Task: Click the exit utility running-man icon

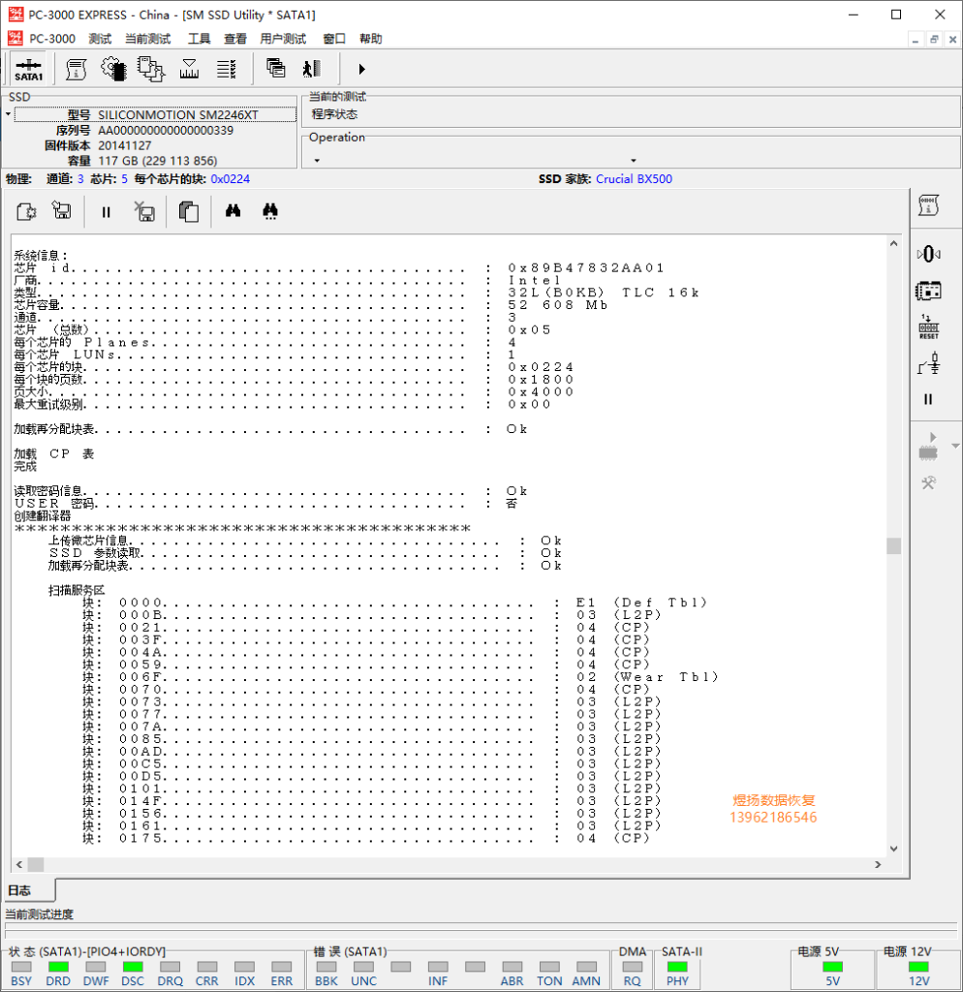Action: (312, 69)
